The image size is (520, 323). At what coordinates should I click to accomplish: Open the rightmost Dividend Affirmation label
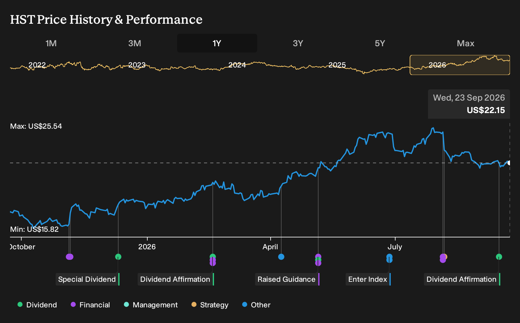[x=462, y=279]
